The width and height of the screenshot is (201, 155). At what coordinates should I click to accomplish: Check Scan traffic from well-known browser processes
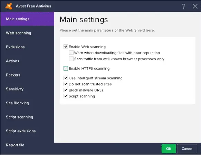click(x=71, y=59)
